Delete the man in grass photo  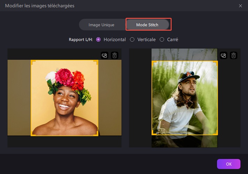point(233,55)
